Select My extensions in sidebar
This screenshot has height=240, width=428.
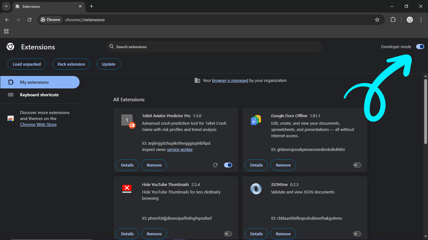tap(39, 82)
